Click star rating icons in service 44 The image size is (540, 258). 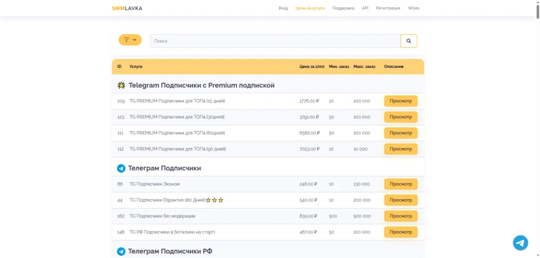click(215, 200)
